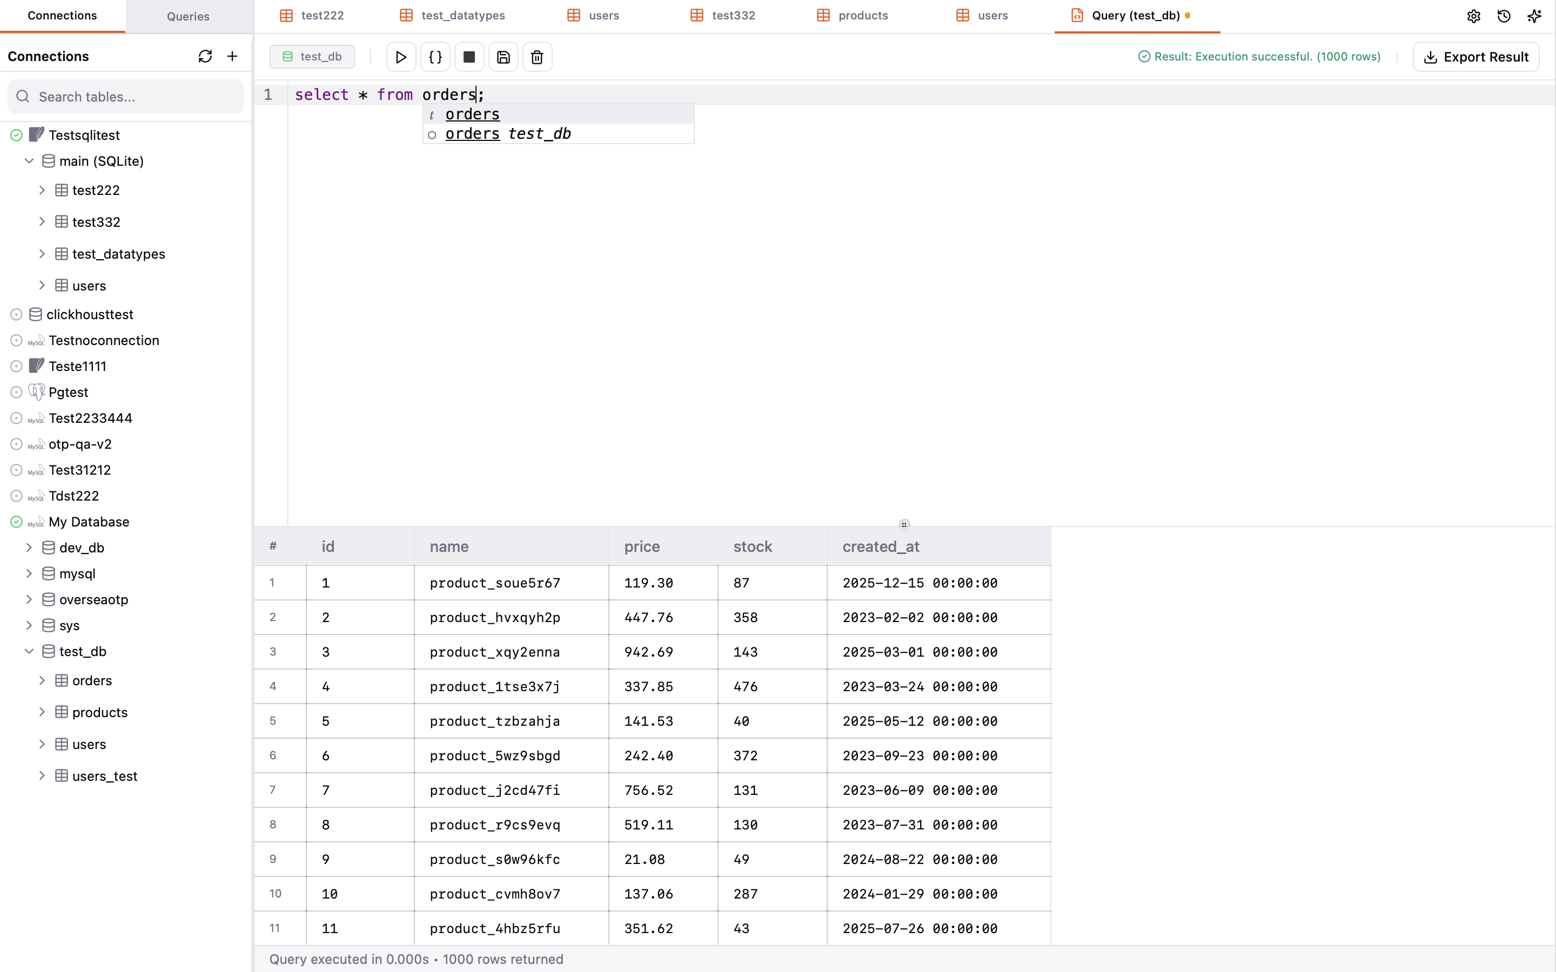
Task: Run the current SQL query
Action: [400, 57]
